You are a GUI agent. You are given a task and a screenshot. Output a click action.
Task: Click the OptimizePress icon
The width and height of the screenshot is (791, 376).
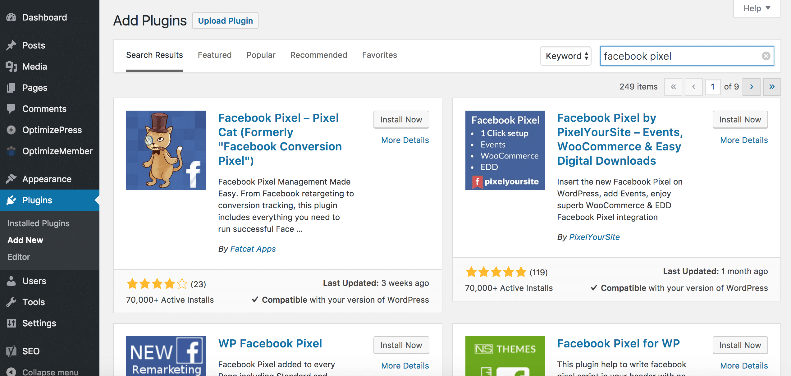pos(11,130)
